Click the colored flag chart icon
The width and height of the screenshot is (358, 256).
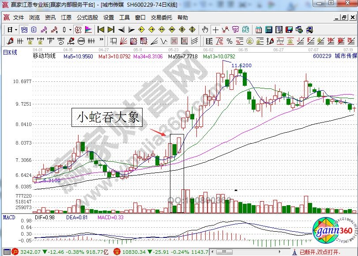tap(88, 30)
